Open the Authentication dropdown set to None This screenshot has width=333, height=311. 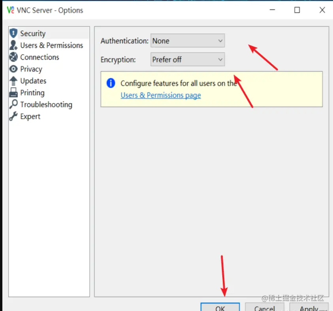pos(188,41)
